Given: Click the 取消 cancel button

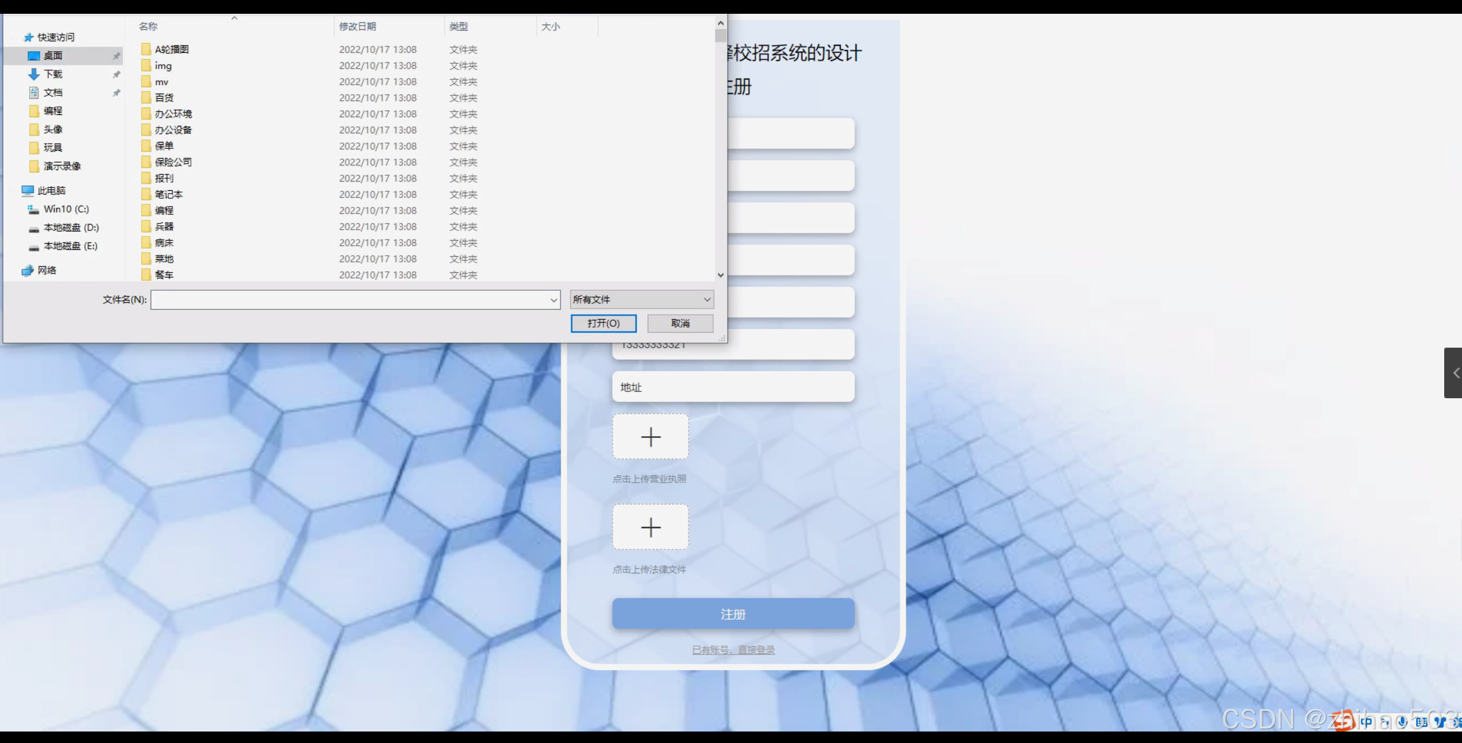Looking at the screenshot, I should click(x=680, y=324).
